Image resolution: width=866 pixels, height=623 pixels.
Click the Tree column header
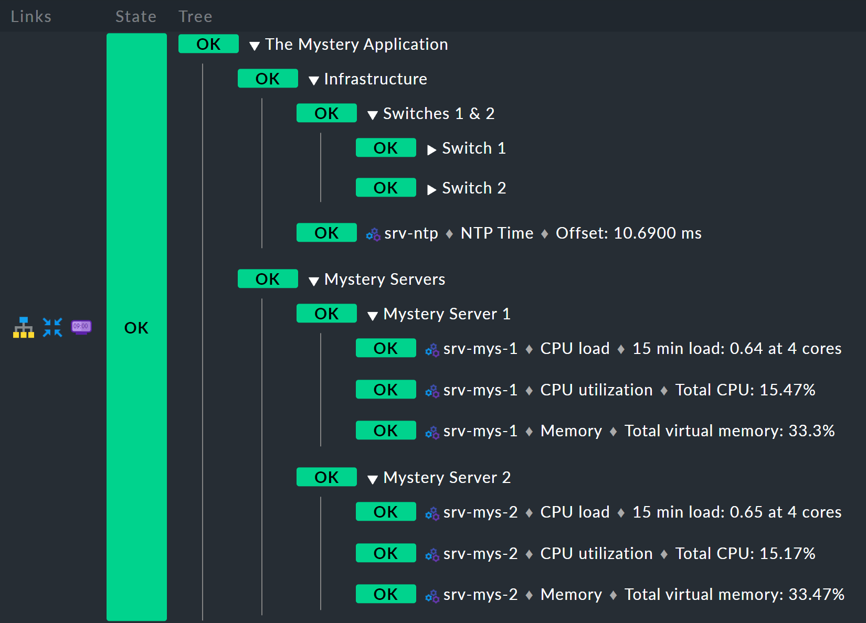coord(195,16)
